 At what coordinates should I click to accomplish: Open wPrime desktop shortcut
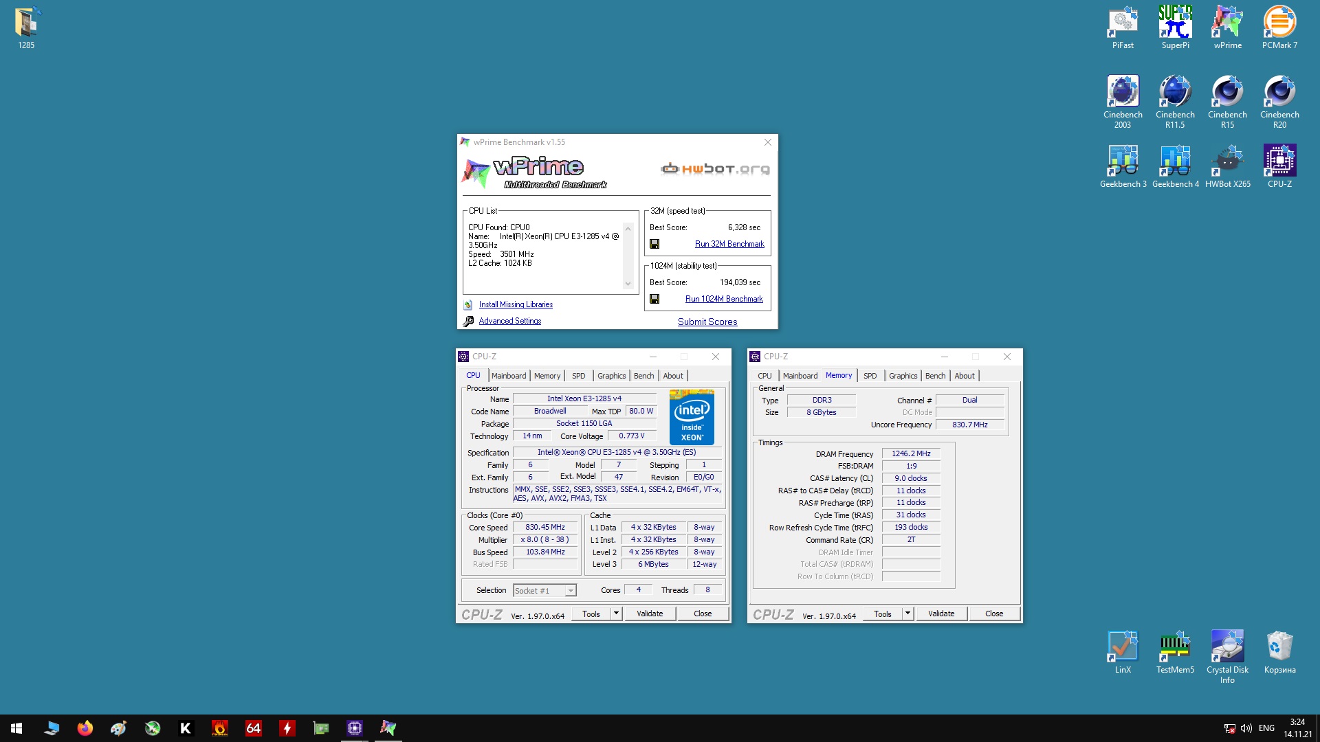pyautogui.click(x=1227, y=27)
